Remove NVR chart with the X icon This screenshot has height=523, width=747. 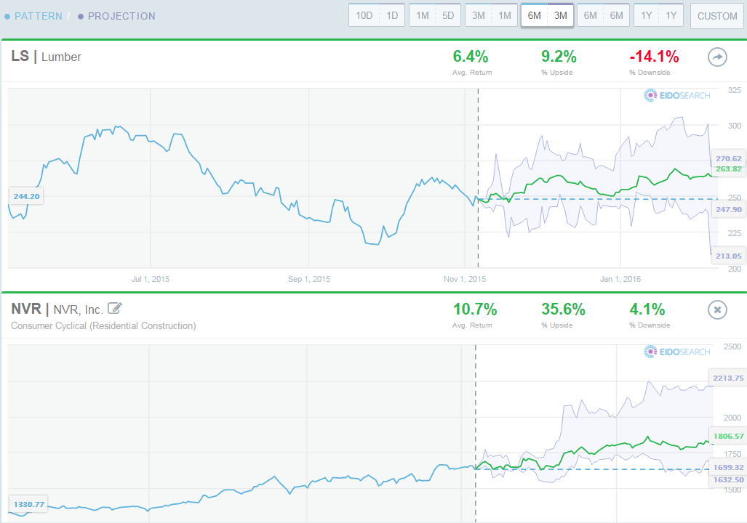pyautogui.click(x=717, y=309)
